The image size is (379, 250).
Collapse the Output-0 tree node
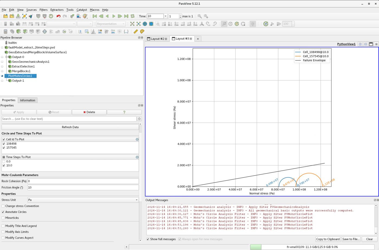(x=6, y=57)
